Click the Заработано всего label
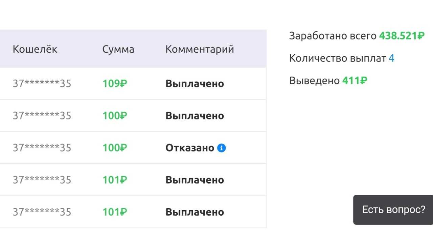Image resolution: width=433 pixels, height=243 pixels. (333, 36)
